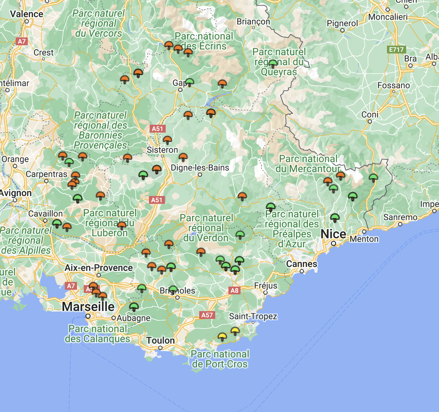Select orange mushroom marker on Luberon park label

(x=122, y=225)
